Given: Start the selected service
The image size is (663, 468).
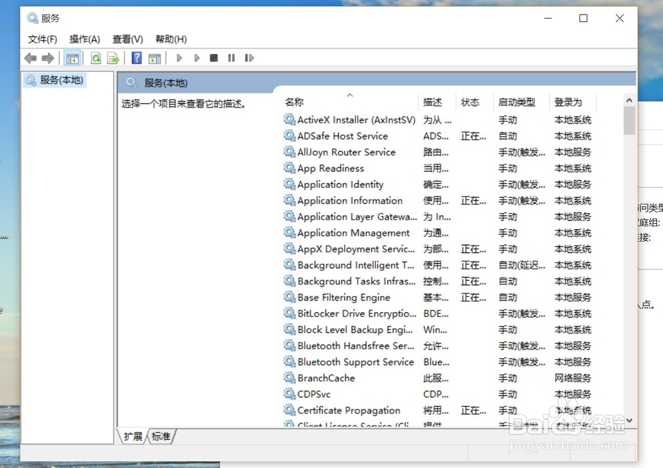Looking at the screenshot, I should pos(180,58).
